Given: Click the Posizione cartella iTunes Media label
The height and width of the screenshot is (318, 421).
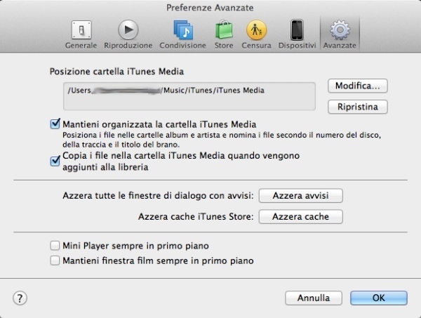Looking at the screenshot, I should coord(116,72).
